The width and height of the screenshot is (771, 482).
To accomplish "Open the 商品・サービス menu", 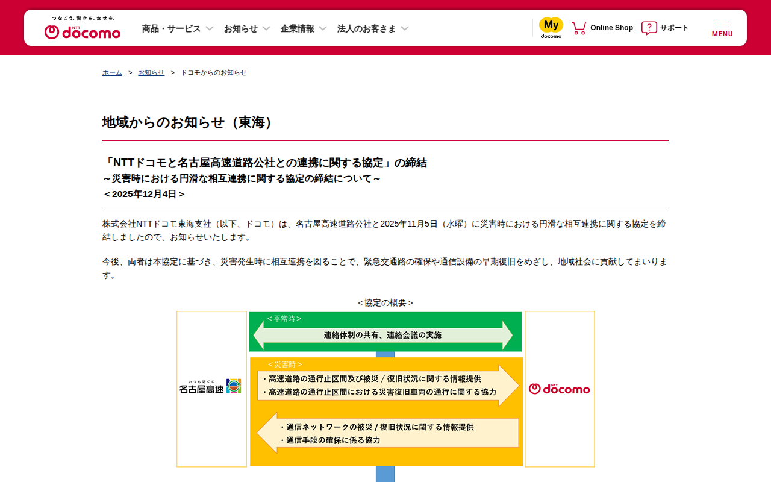I will pos(172,28).
